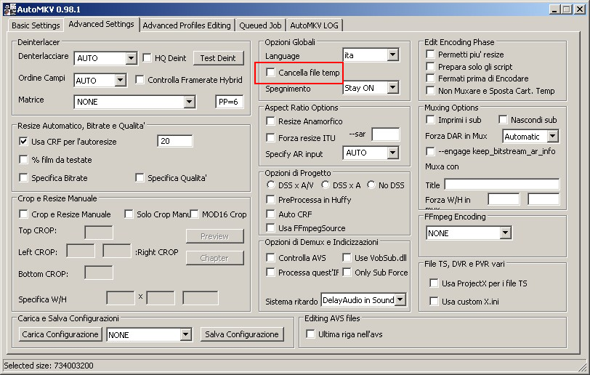Click the Test Deint button
The height and width of the screenshot is (375, 590).
[218, 58]
